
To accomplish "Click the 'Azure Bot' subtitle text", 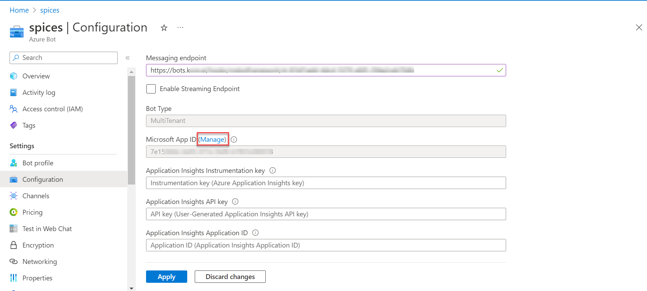I will click(43, 39).
